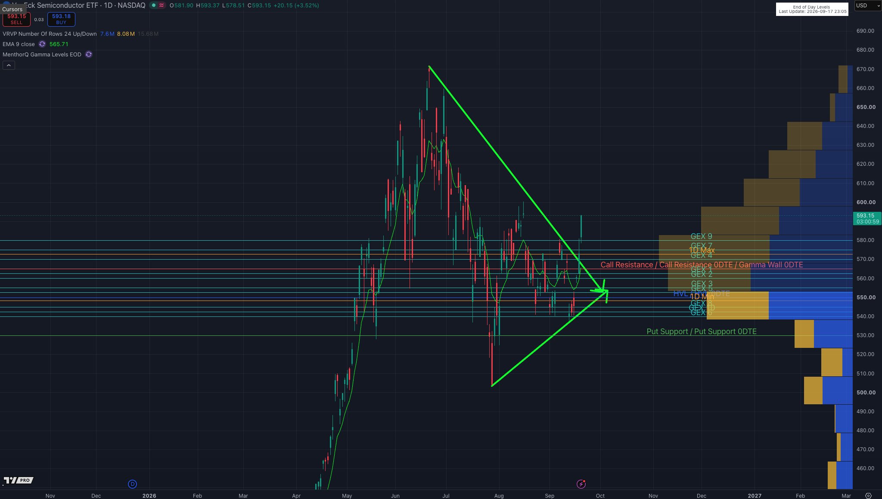Click the Put Support / Put Support 0DTE label
This screenshot has height=499, width=882.
[701, 332]
